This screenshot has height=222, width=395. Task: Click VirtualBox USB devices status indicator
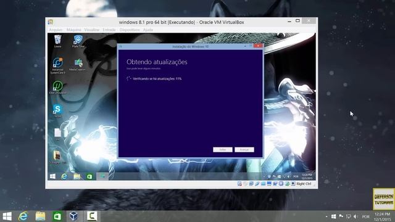pyautogui.click(x=257, y=184)
